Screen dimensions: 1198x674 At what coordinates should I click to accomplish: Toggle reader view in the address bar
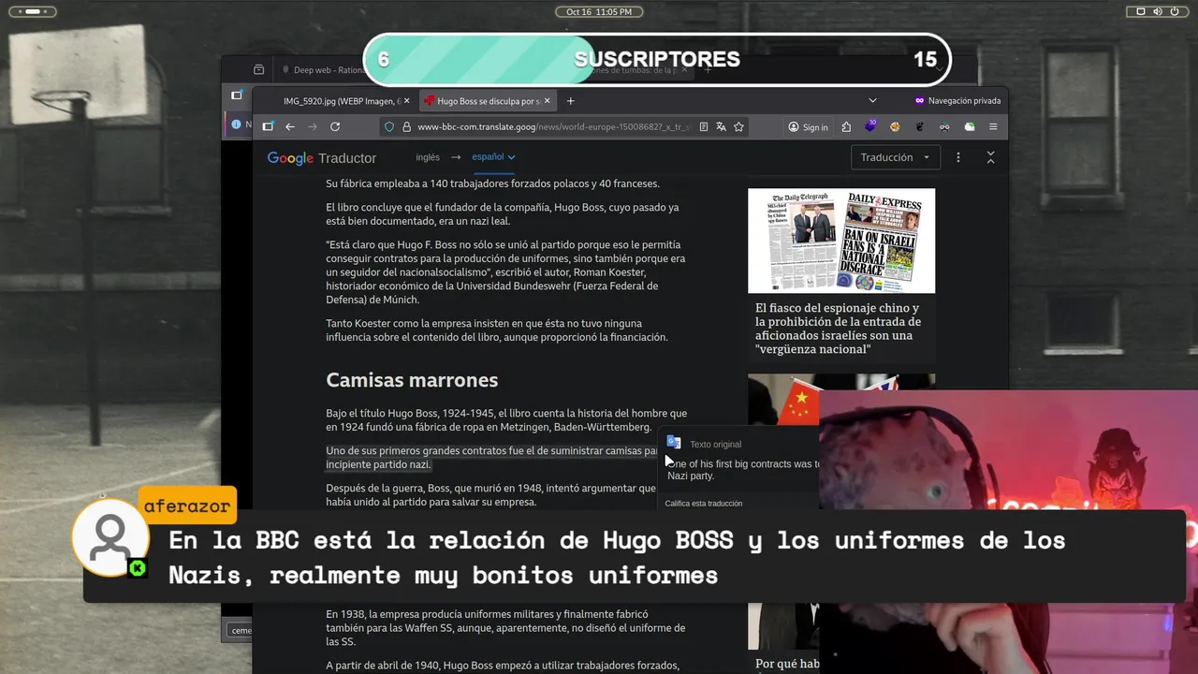[704, 126]
